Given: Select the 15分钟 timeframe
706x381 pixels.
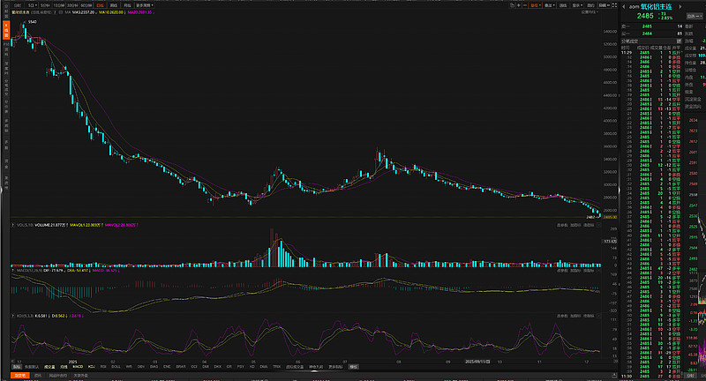Looking at the screenshot, I should pos(59,5).
